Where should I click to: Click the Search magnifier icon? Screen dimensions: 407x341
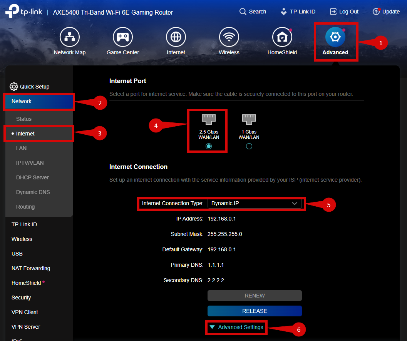[x=243, y=12]
